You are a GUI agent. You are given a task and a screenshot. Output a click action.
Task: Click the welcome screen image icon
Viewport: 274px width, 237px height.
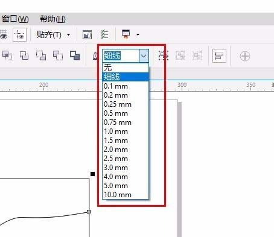point(88,34)
